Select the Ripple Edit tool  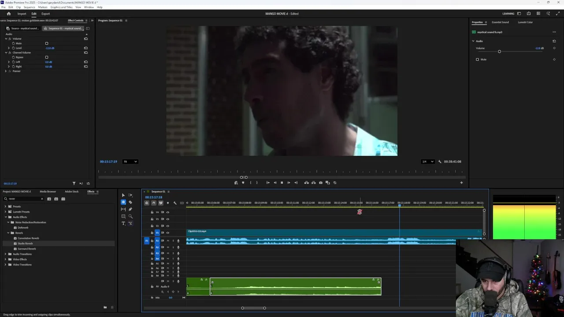(x=123, y=202)
